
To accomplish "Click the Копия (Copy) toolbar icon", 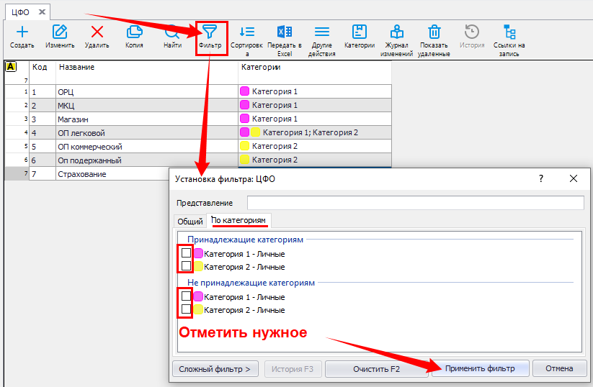I will (134, 32).
